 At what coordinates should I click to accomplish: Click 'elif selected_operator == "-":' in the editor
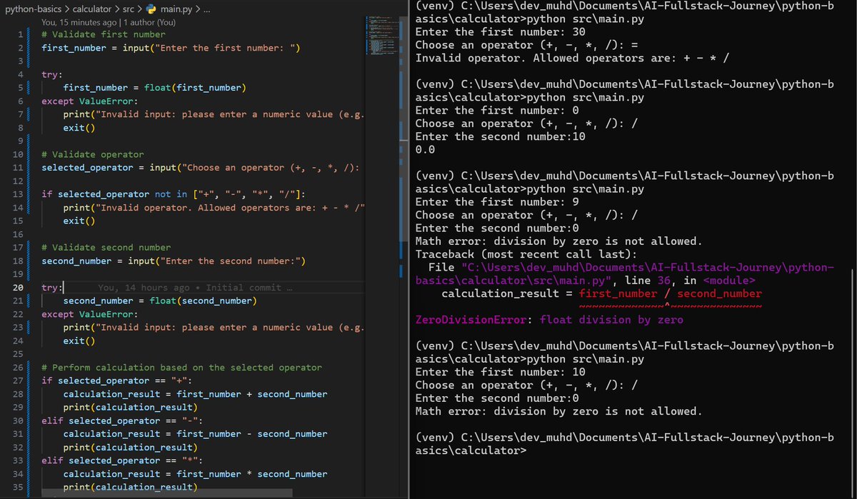pyautogui.click(x=122, y=420)
